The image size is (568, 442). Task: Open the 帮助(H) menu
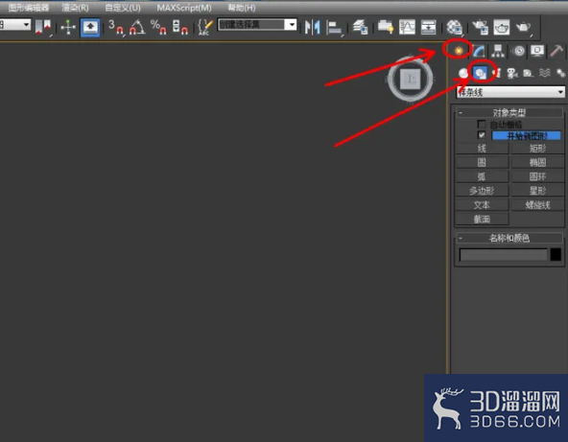click(x=242, y=8)
